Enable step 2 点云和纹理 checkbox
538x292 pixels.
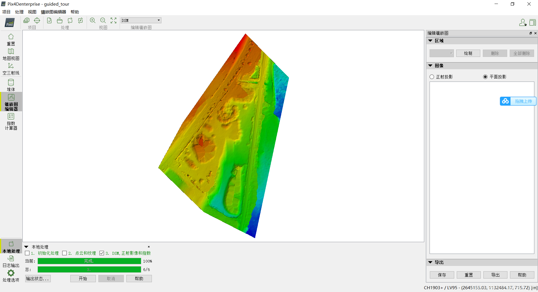pyautogui.click(x=64, y=253)
